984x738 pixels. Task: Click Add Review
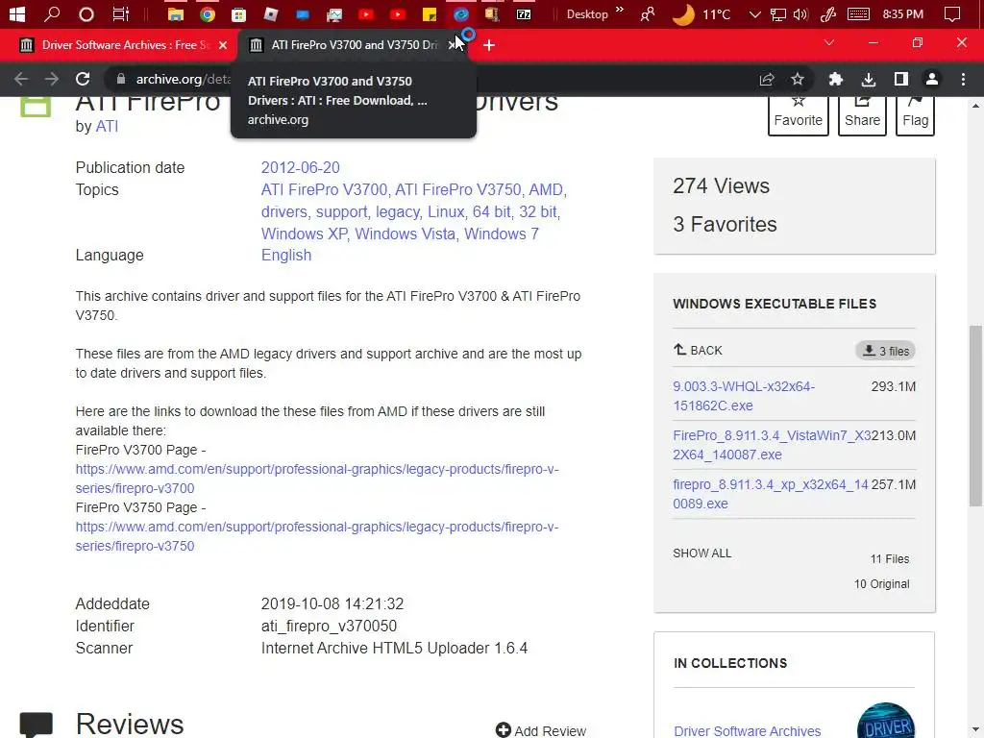coord(541,730)
